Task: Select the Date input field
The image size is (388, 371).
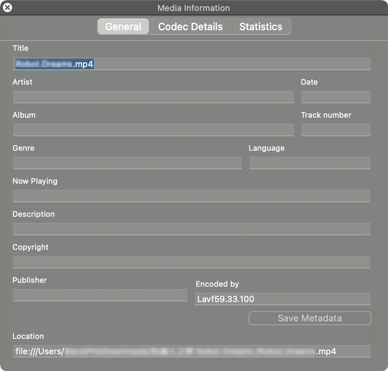Action: tap(336, 97)
